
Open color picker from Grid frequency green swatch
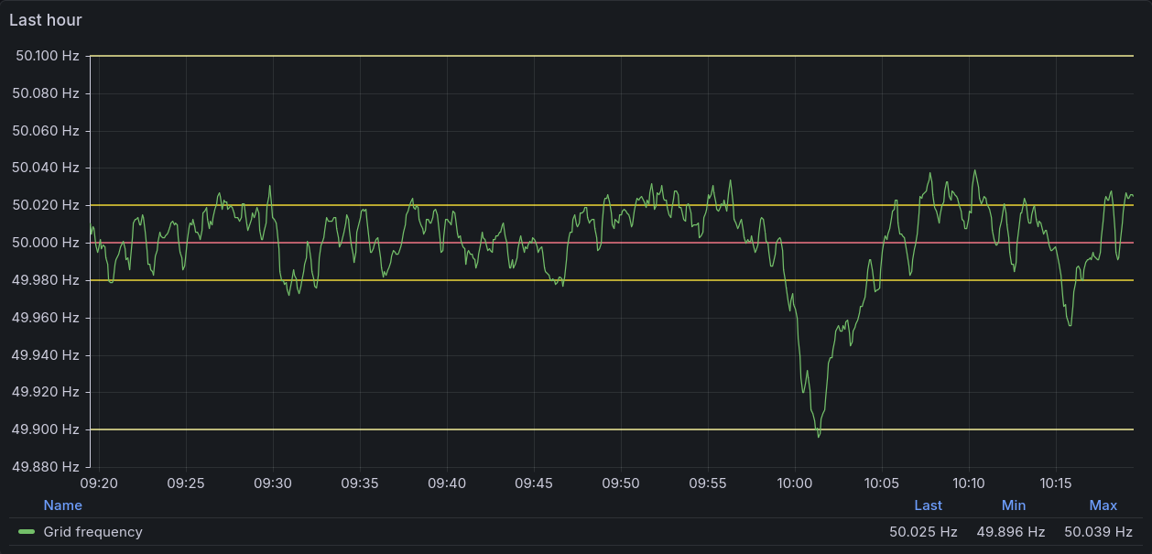[27, 532]
